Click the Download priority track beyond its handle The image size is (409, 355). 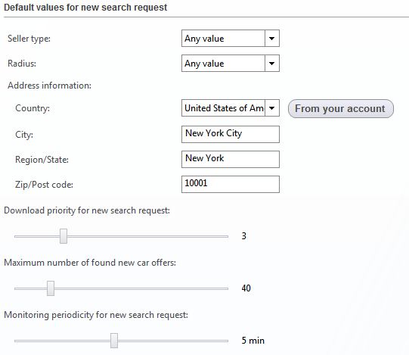(x=147, y=236)
